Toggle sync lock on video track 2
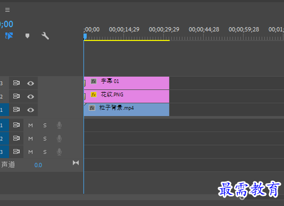 click(x=16, y=96)
